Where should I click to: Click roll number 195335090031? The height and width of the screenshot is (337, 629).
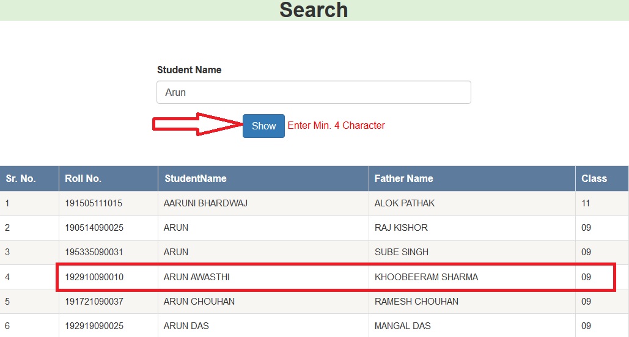[x=94, y=252]
